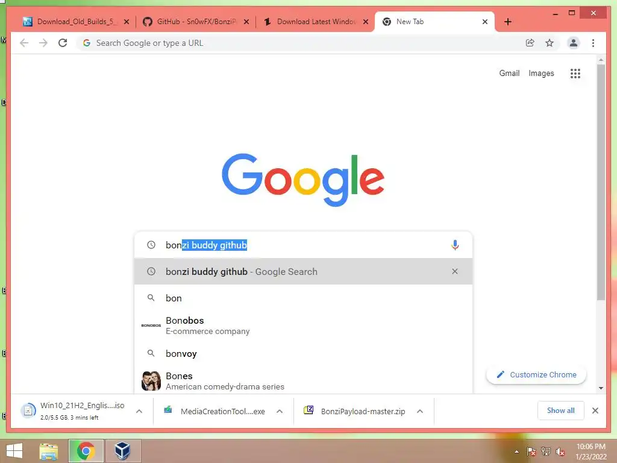Remove the bonzi buddy github suggestion
The image size is (617, 463).
[455, 271]
